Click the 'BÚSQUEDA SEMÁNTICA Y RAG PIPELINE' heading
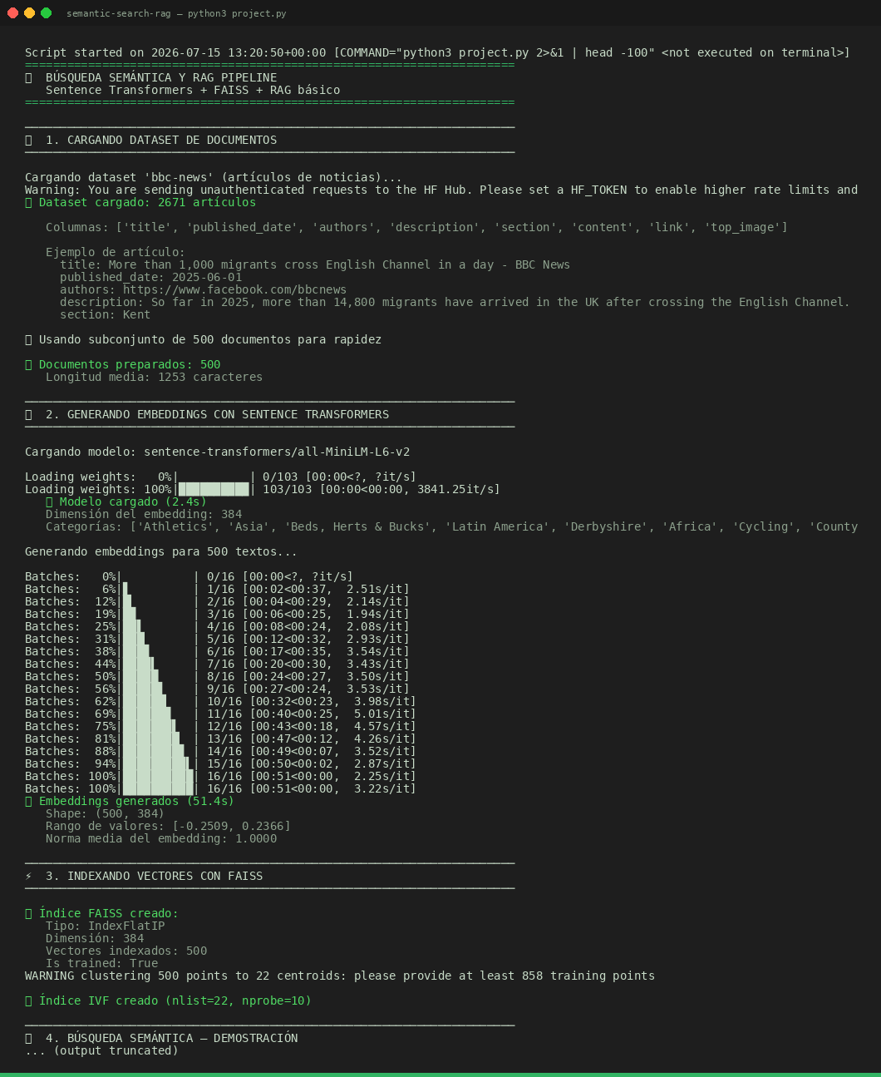 coord(161,77)
